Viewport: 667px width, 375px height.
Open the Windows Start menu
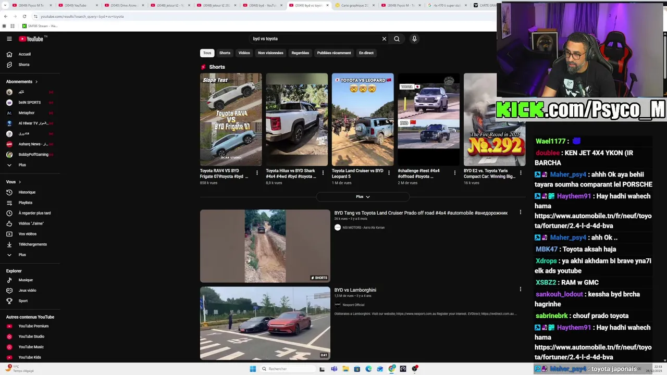pos(253,369)
